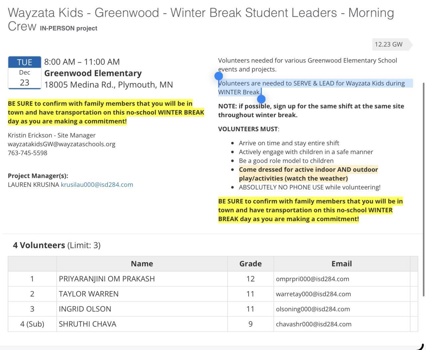Click INGRID OLSON's name in volunteer list
426x350 pixels.
[x=85, y=309]
